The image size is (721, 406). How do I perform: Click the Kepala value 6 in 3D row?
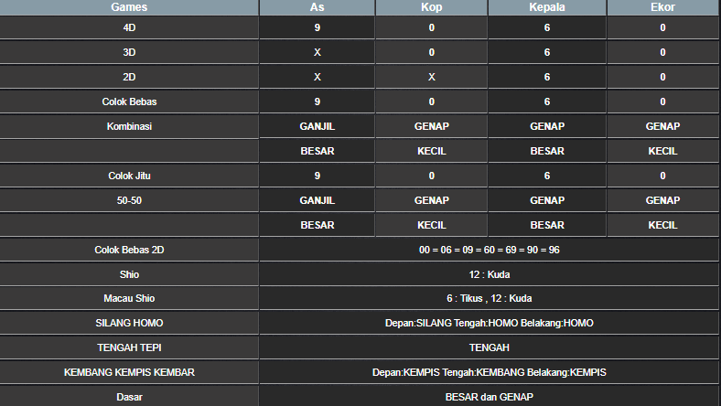[x=547, y=52]
